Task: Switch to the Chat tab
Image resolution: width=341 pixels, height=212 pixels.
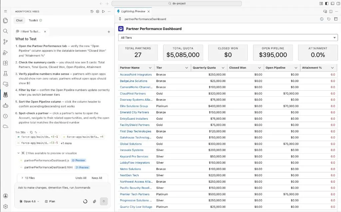Action: click(19, 20)
